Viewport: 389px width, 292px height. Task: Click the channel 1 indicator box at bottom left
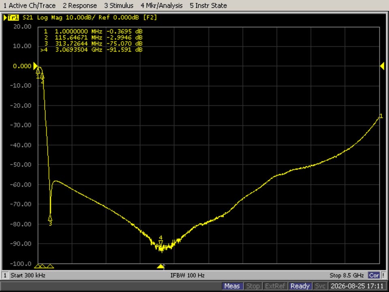coord(5,275)
